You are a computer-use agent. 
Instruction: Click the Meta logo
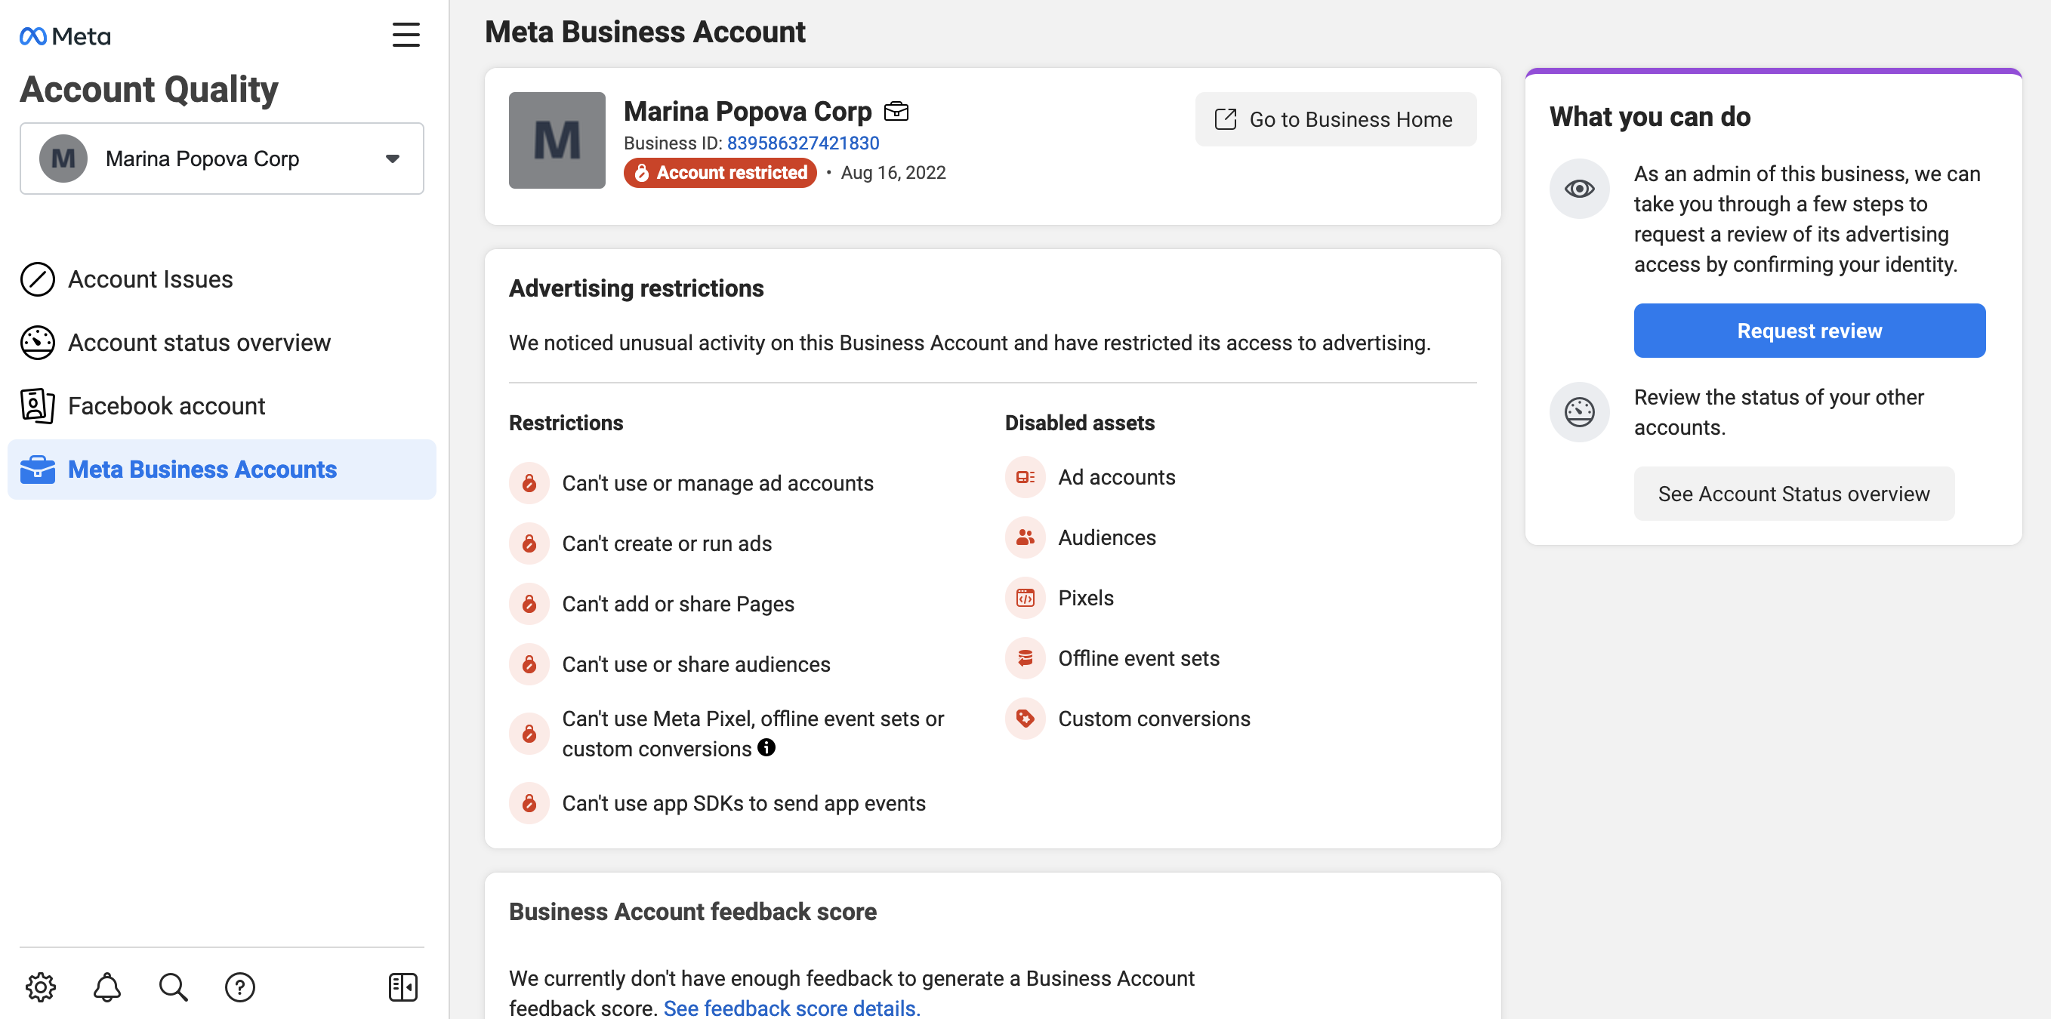tap(65, 35)
